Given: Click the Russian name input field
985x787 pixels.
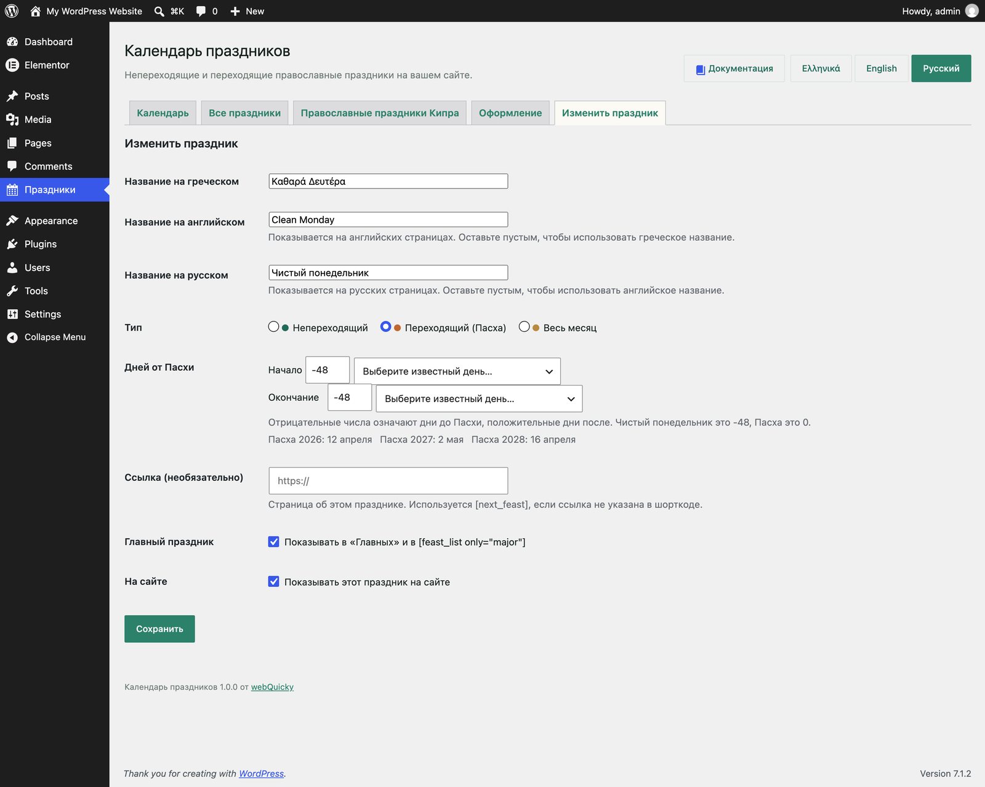Looking at the screenshot, I should point(388,272).
